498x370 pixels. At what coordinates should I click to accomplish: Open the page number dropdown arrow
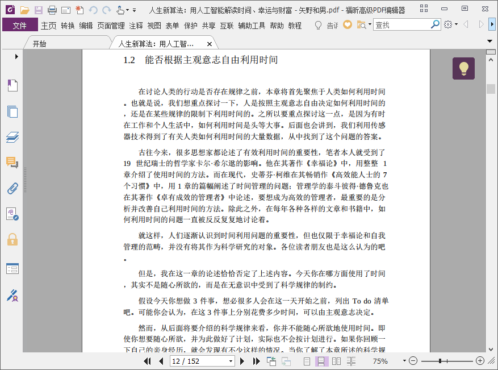[x=231, y=361]
